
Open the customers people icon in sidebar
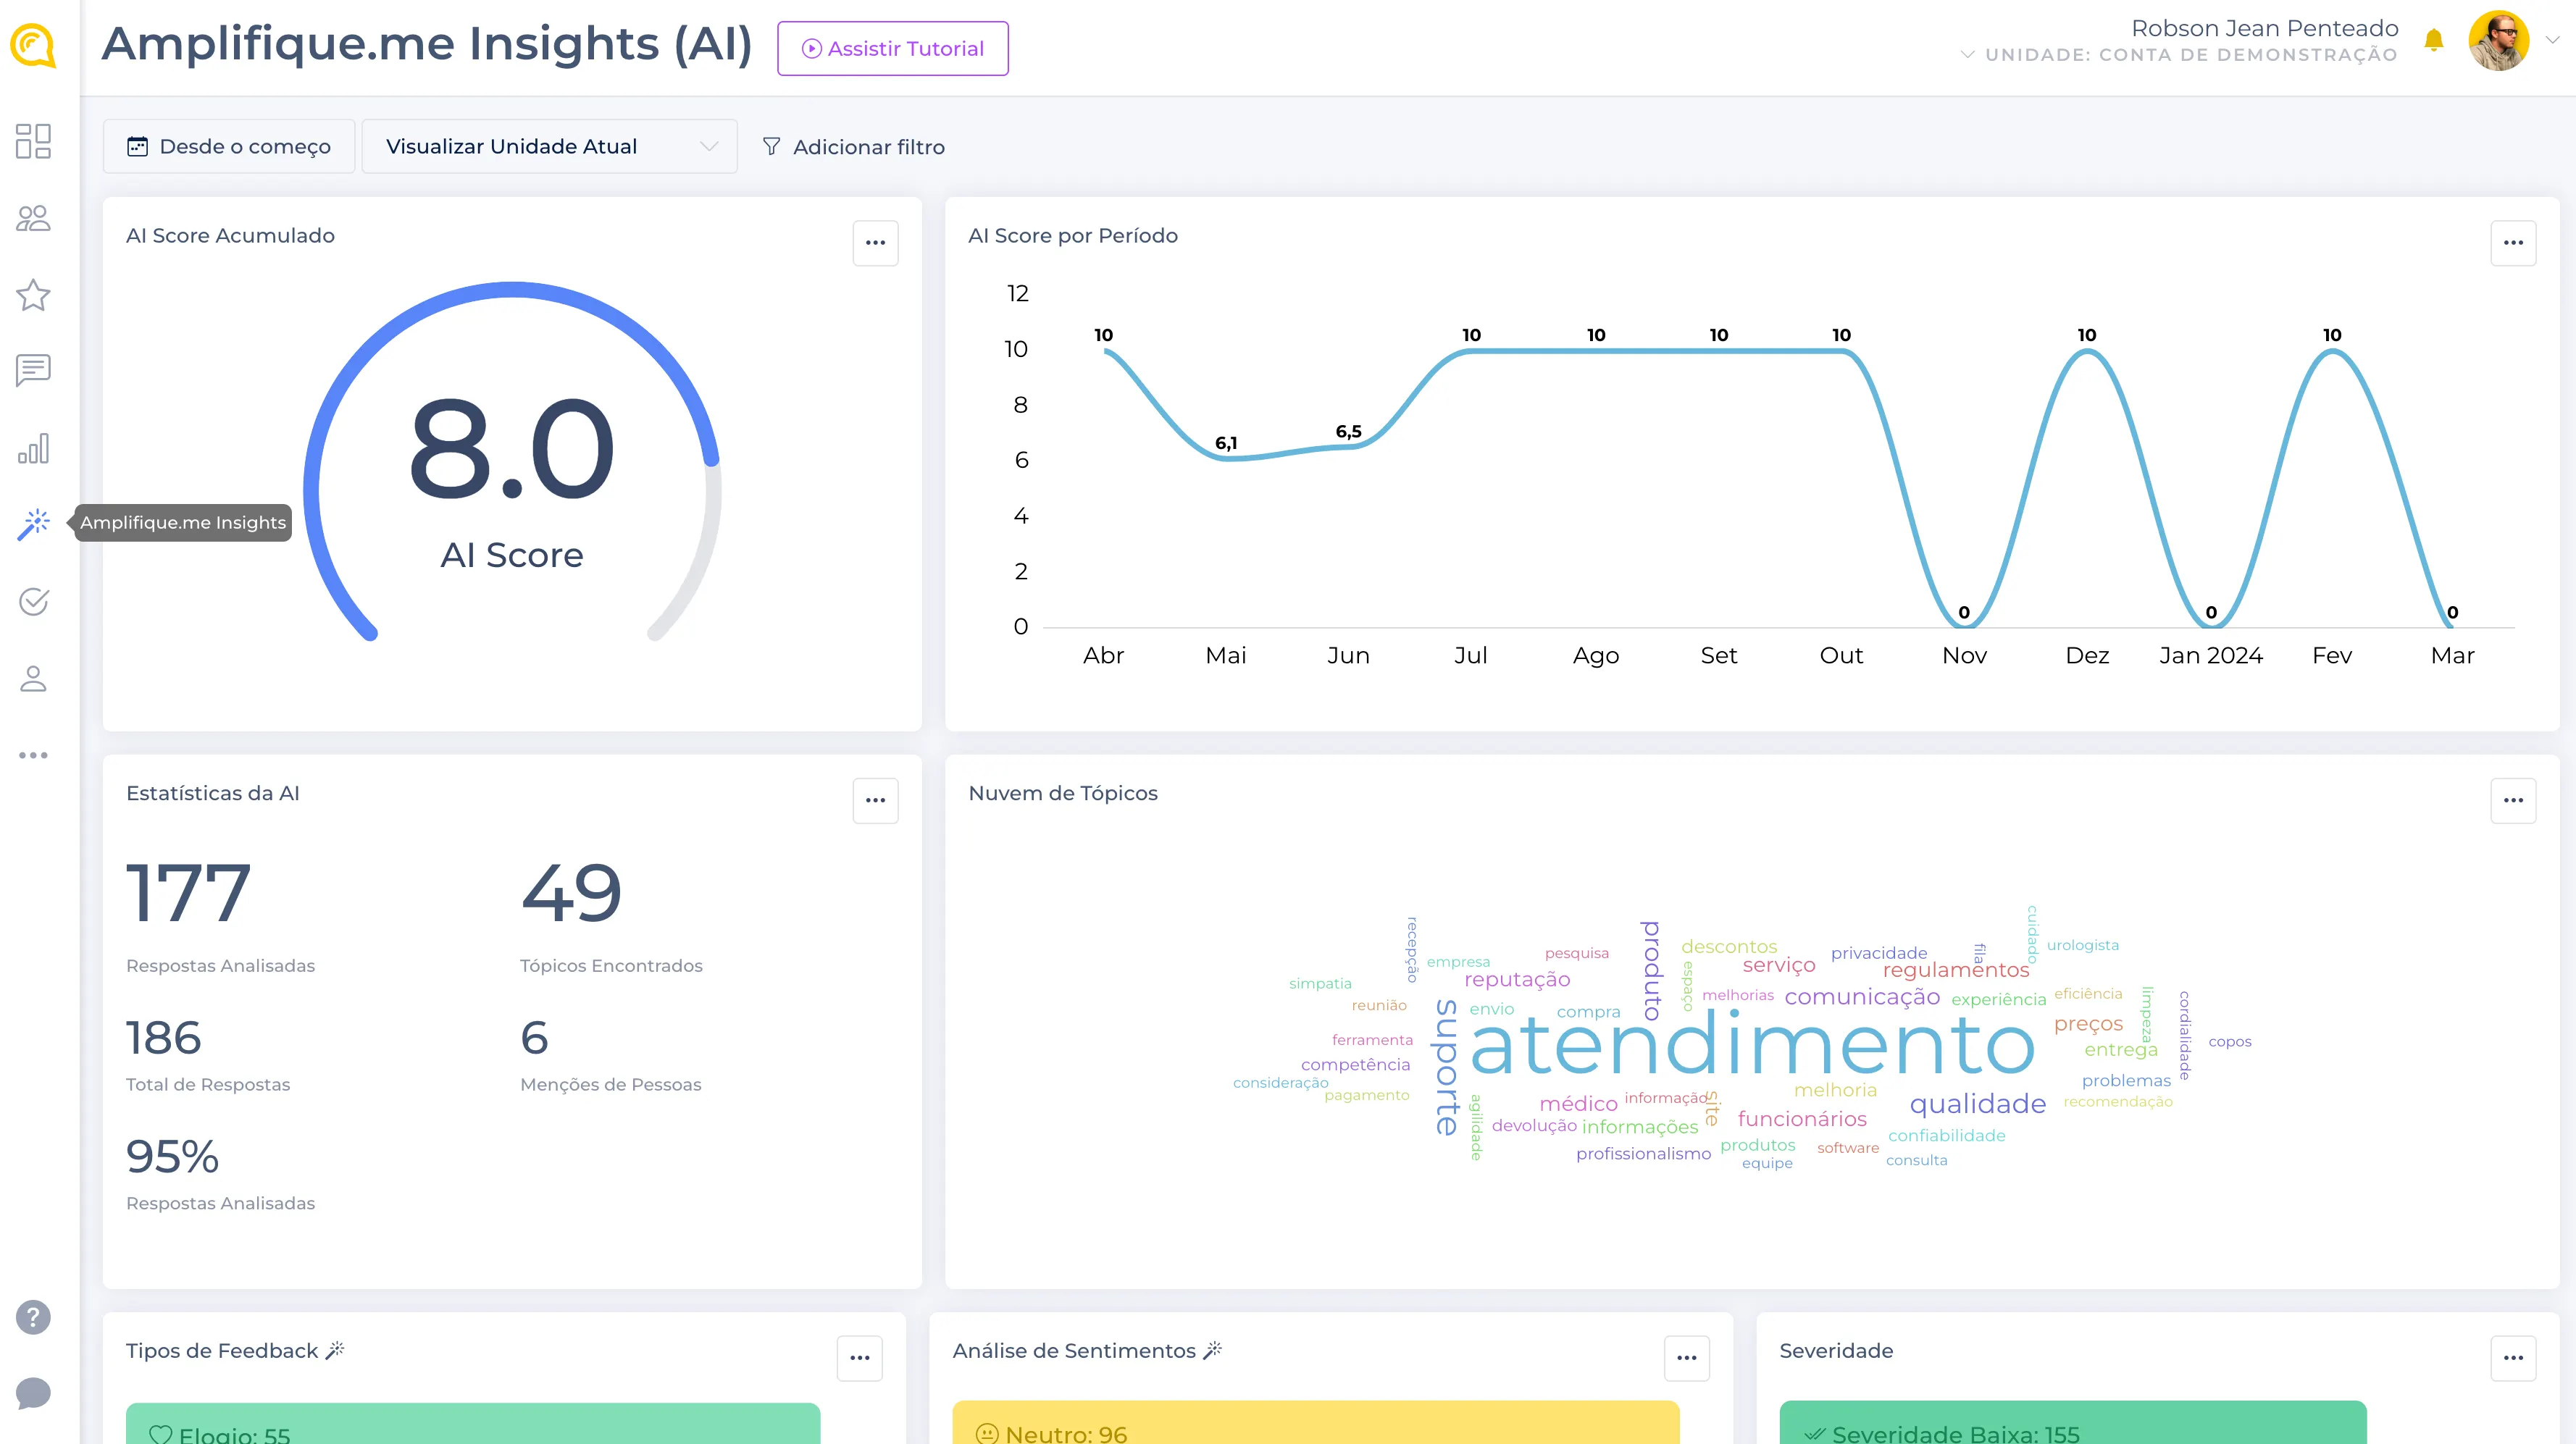pyautogui.click(x=33, y=218)
